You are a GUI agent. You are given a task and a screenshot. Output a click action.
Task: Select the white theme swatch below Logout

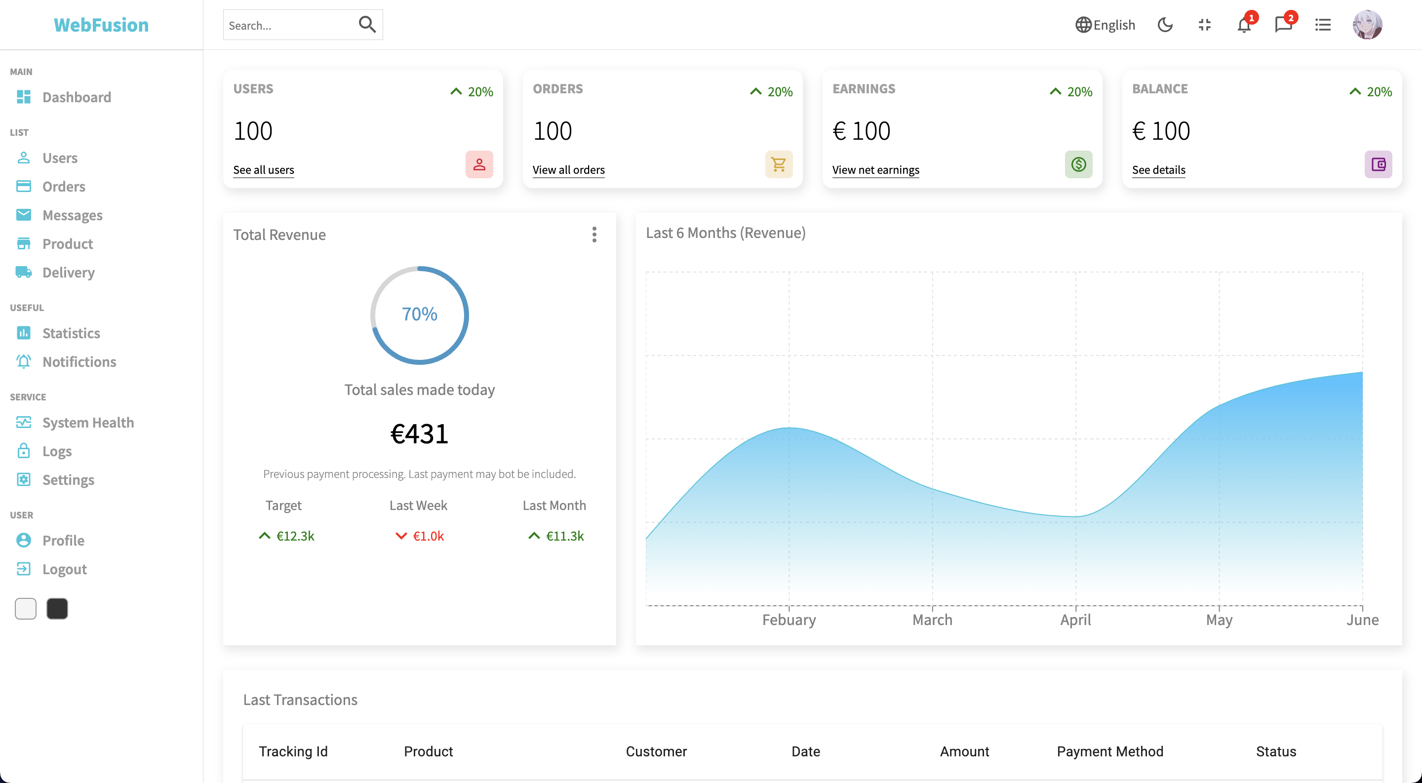pyautogui.click(x=25, y=609)
